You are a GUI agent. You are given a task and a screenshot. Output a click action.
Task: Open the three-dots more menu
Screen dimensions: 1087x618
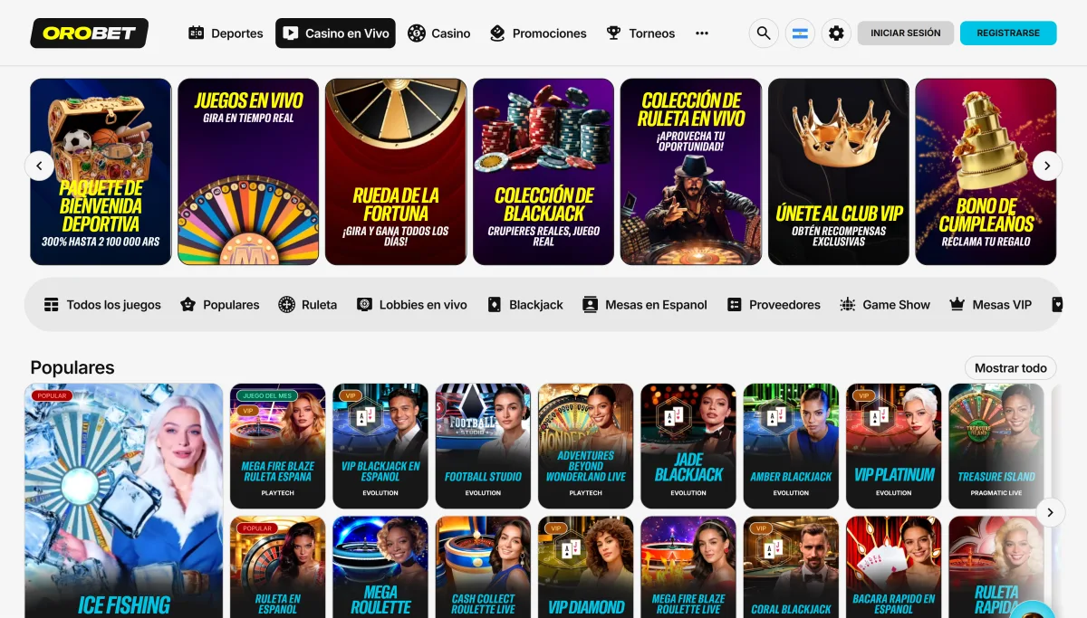tap(702, 33)
